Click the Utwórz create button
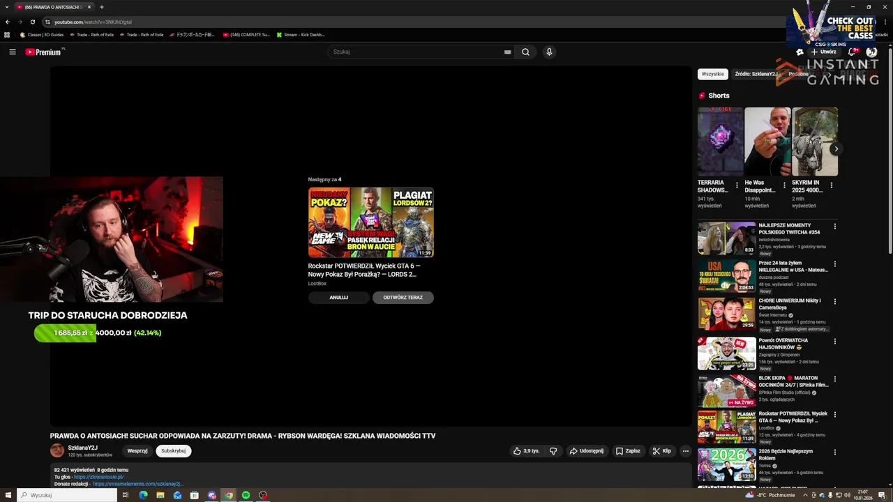893x502 pixels. (823, 52)
